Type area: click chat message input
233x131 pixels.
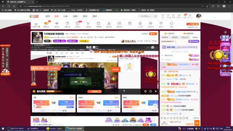coord(181,123)
